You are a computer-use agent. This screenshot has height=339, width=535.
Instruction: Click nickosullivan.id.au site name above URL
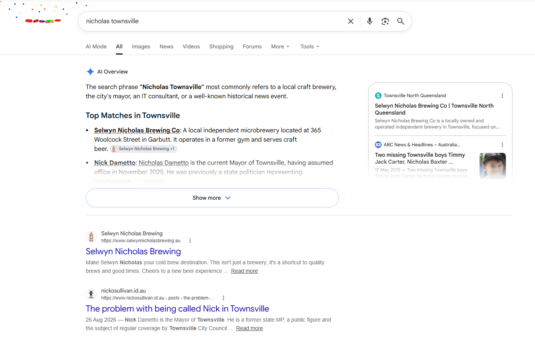[123, 291]
